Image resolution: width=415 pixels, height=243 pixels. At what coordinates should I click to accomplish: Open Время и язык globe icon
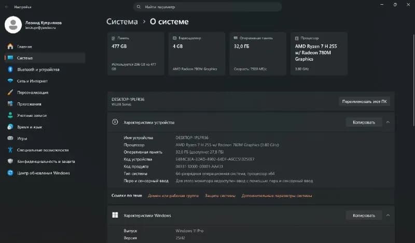(x=10, y=127)
